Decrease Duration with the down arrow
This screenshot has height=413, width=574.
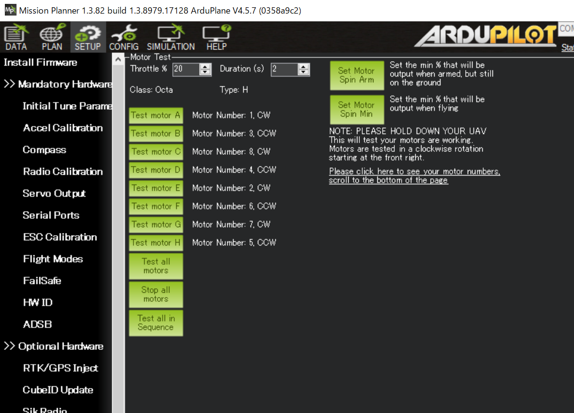pyautogui.click(x=304, y=72)
